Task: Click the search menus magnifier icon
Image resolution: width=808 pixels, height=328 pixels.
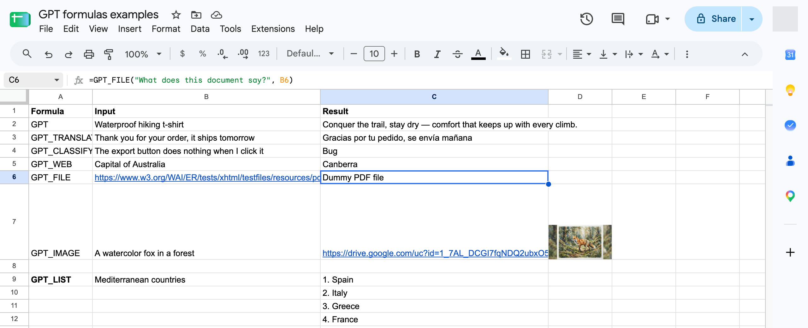Action: coord(27,54)
